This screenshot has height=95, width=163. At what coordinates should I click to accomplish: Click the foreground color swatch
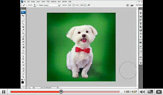(22, 82)
